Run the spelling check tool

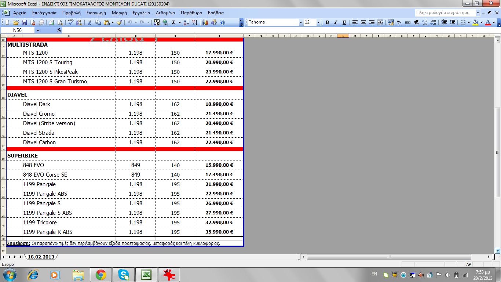[x=71, y=22]
